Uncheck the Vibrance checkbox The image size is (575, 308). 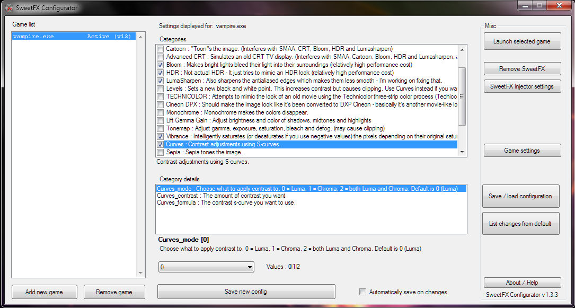(160, 136)
